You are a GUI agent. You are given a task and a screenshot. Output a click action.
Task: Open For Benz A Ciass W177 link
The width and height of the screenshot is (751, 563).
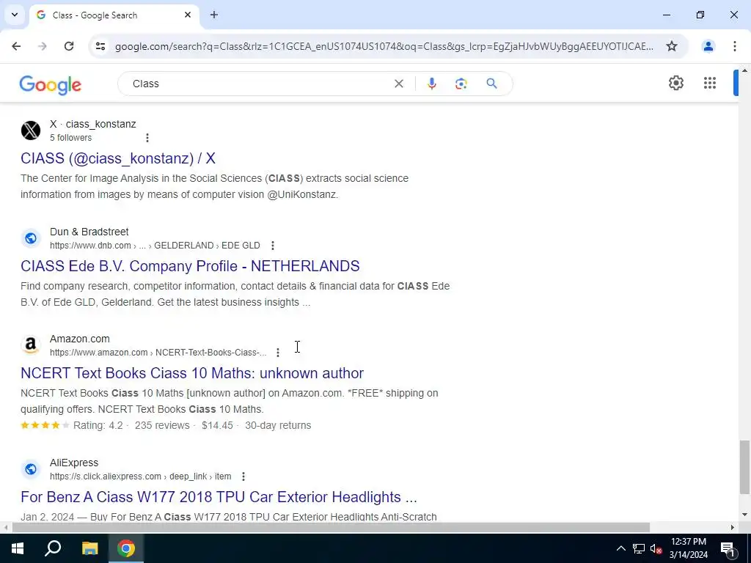(x=219, y=498)
